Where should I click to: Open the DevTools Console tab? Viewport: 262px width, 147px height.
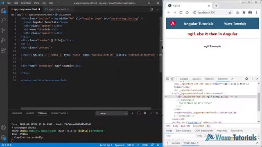[x=184, y=79]
